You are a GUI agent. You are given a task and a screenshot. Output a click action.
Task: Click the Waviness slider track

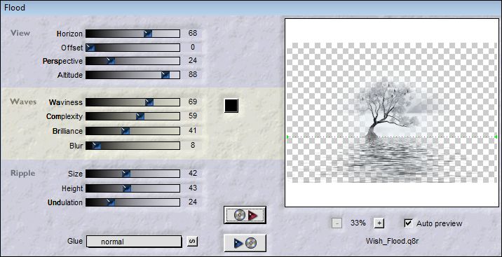coord(133,102)
